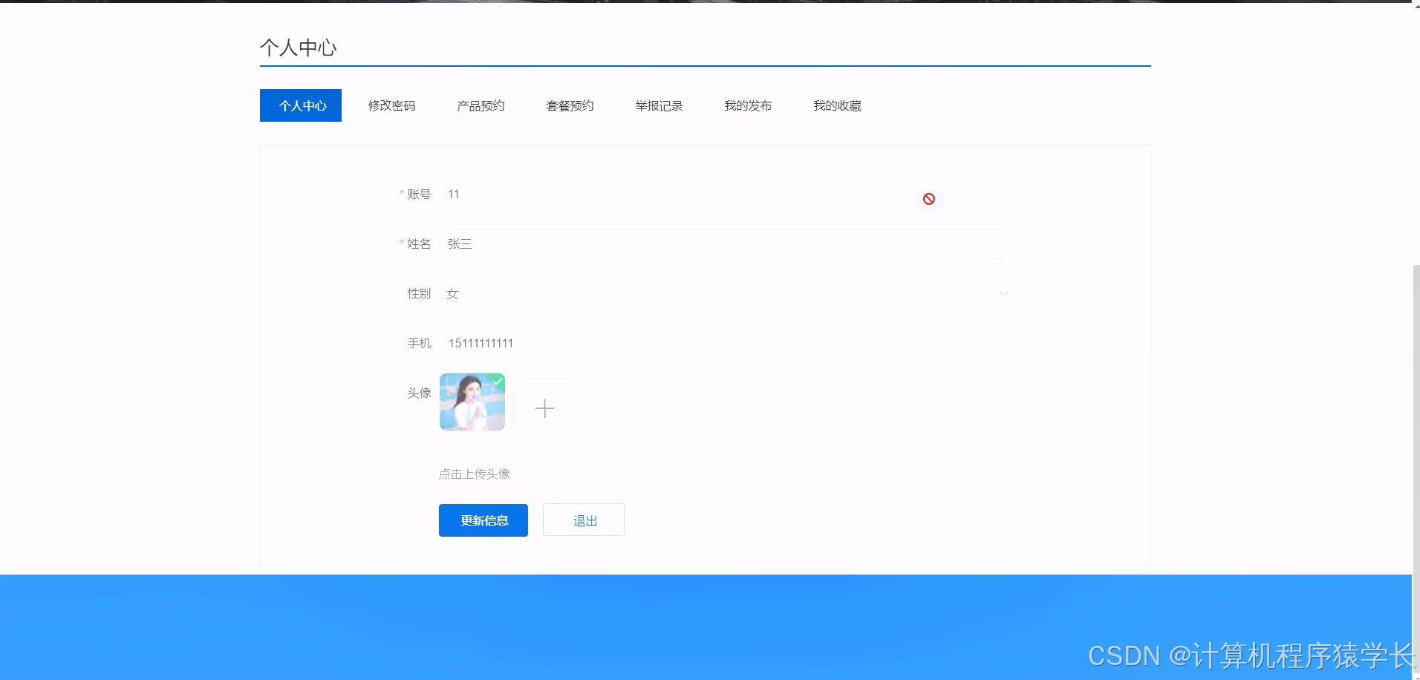
Task: Click the dropdown chevron beside 女
Action: point(1003,293)
